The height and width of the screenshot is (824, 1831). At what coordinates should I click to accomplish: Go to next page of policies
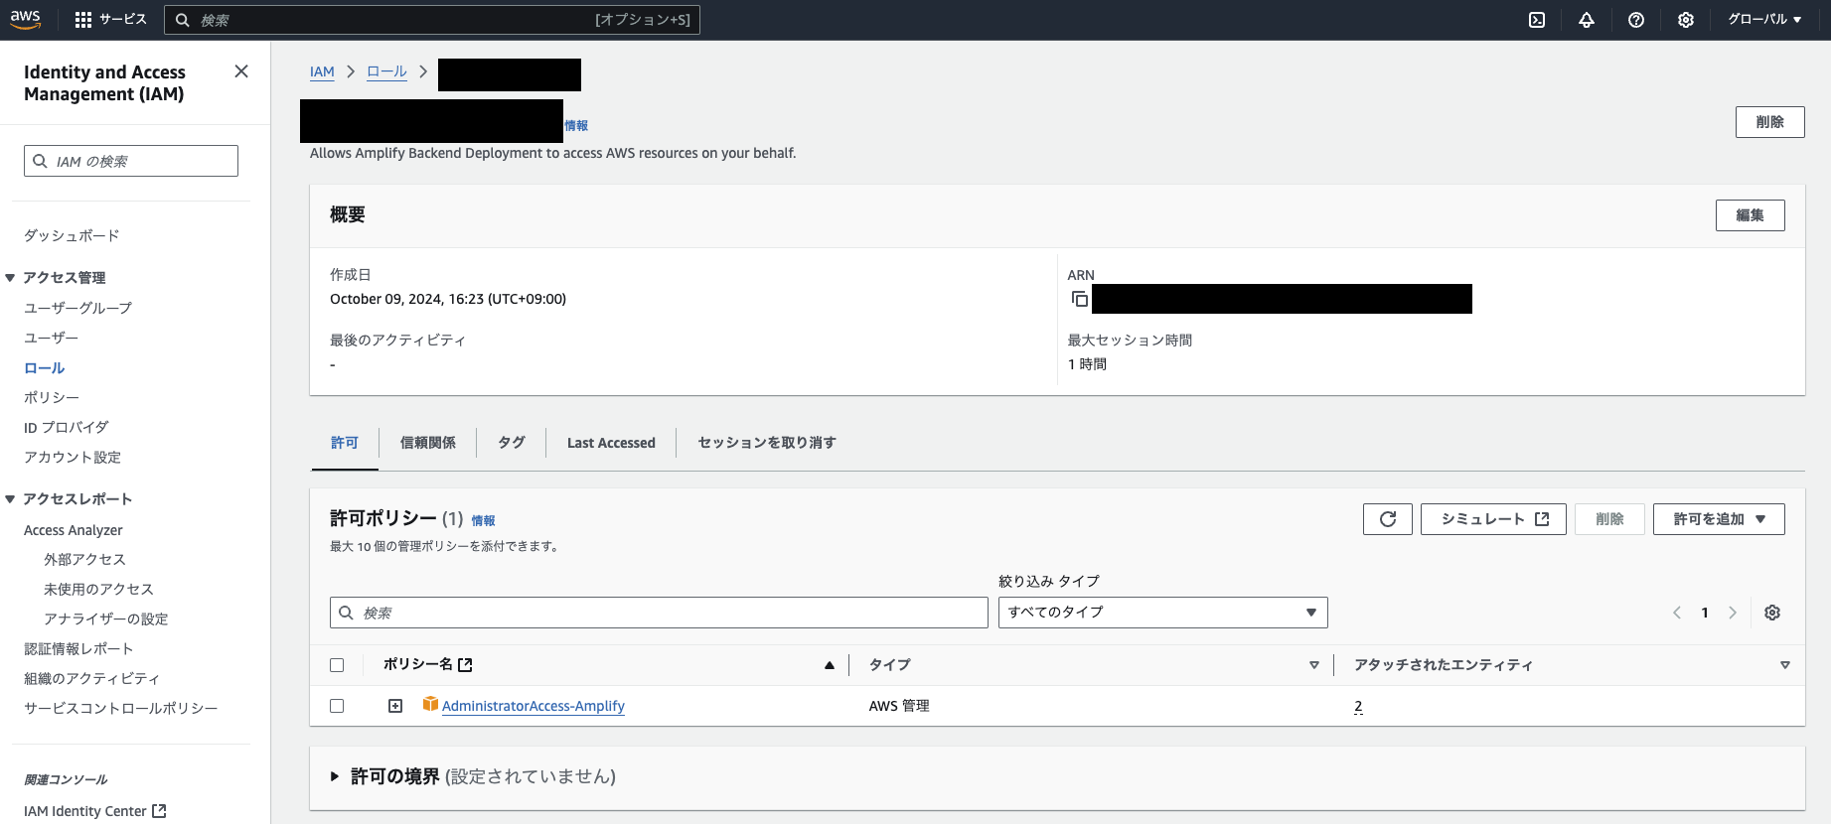tap(1733, 613)
